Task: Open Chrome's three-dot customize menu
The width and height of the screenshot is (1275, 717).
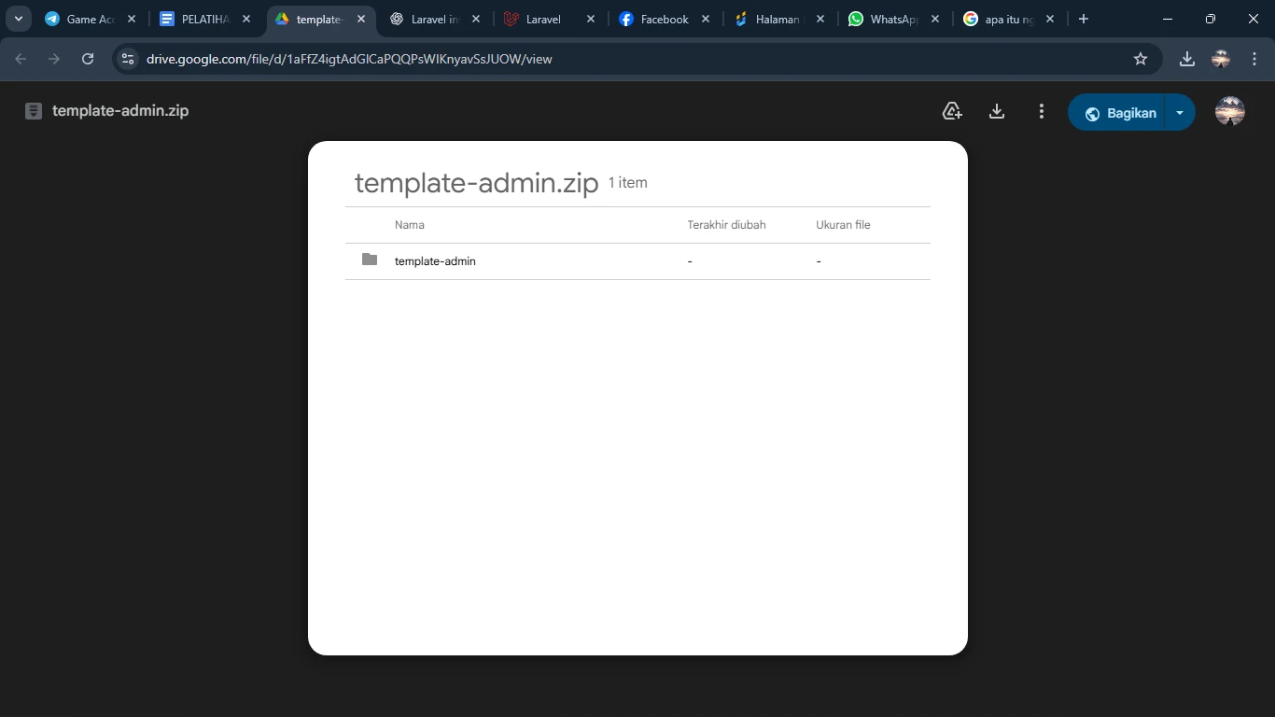Action: coord(1254,59)
